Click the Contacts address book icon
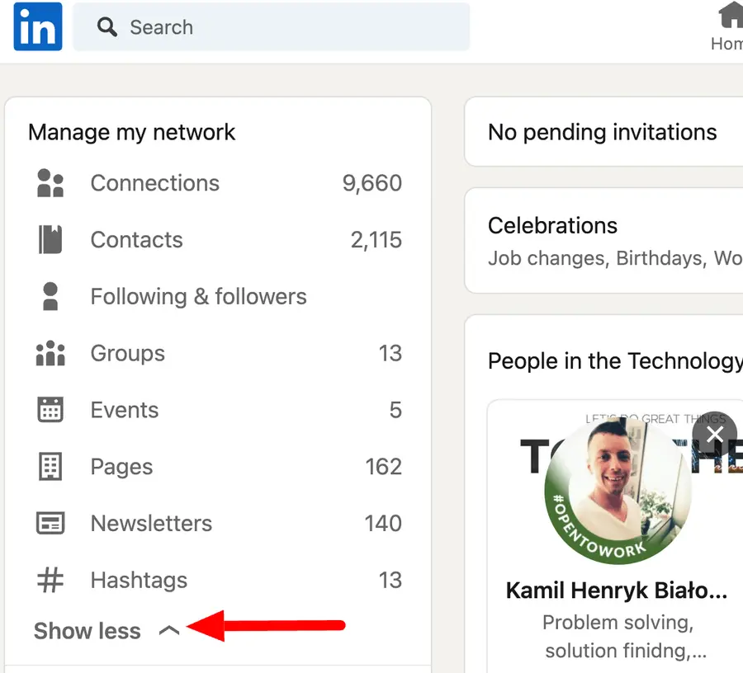 point(50,240)
